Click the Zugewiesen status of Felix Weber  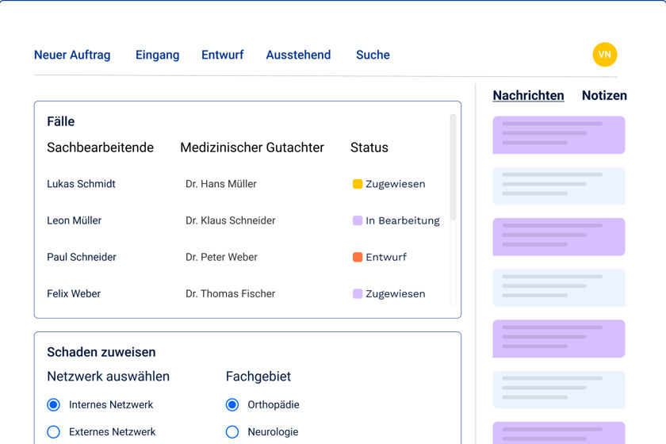(x=396, y=293)
